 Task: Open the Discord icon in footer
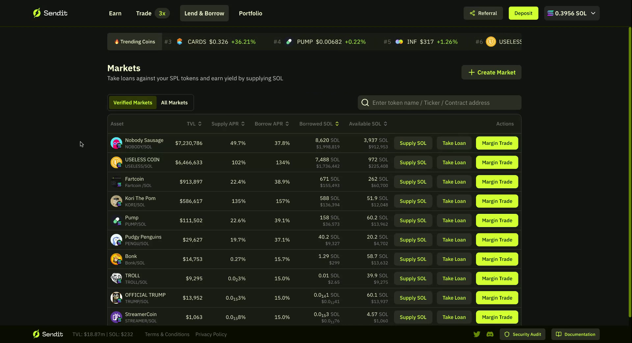[x=490, y=334]
